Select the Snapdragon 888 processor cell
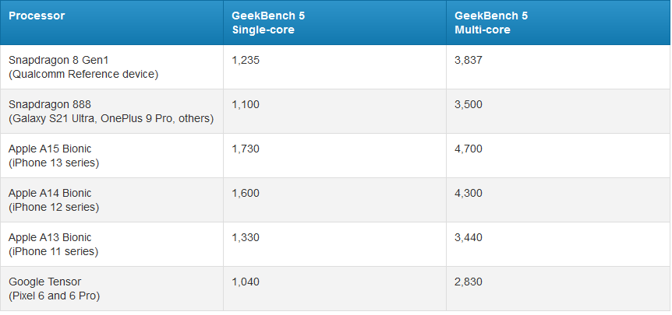The height and width of the screenshot is (315, 672). 111,111
